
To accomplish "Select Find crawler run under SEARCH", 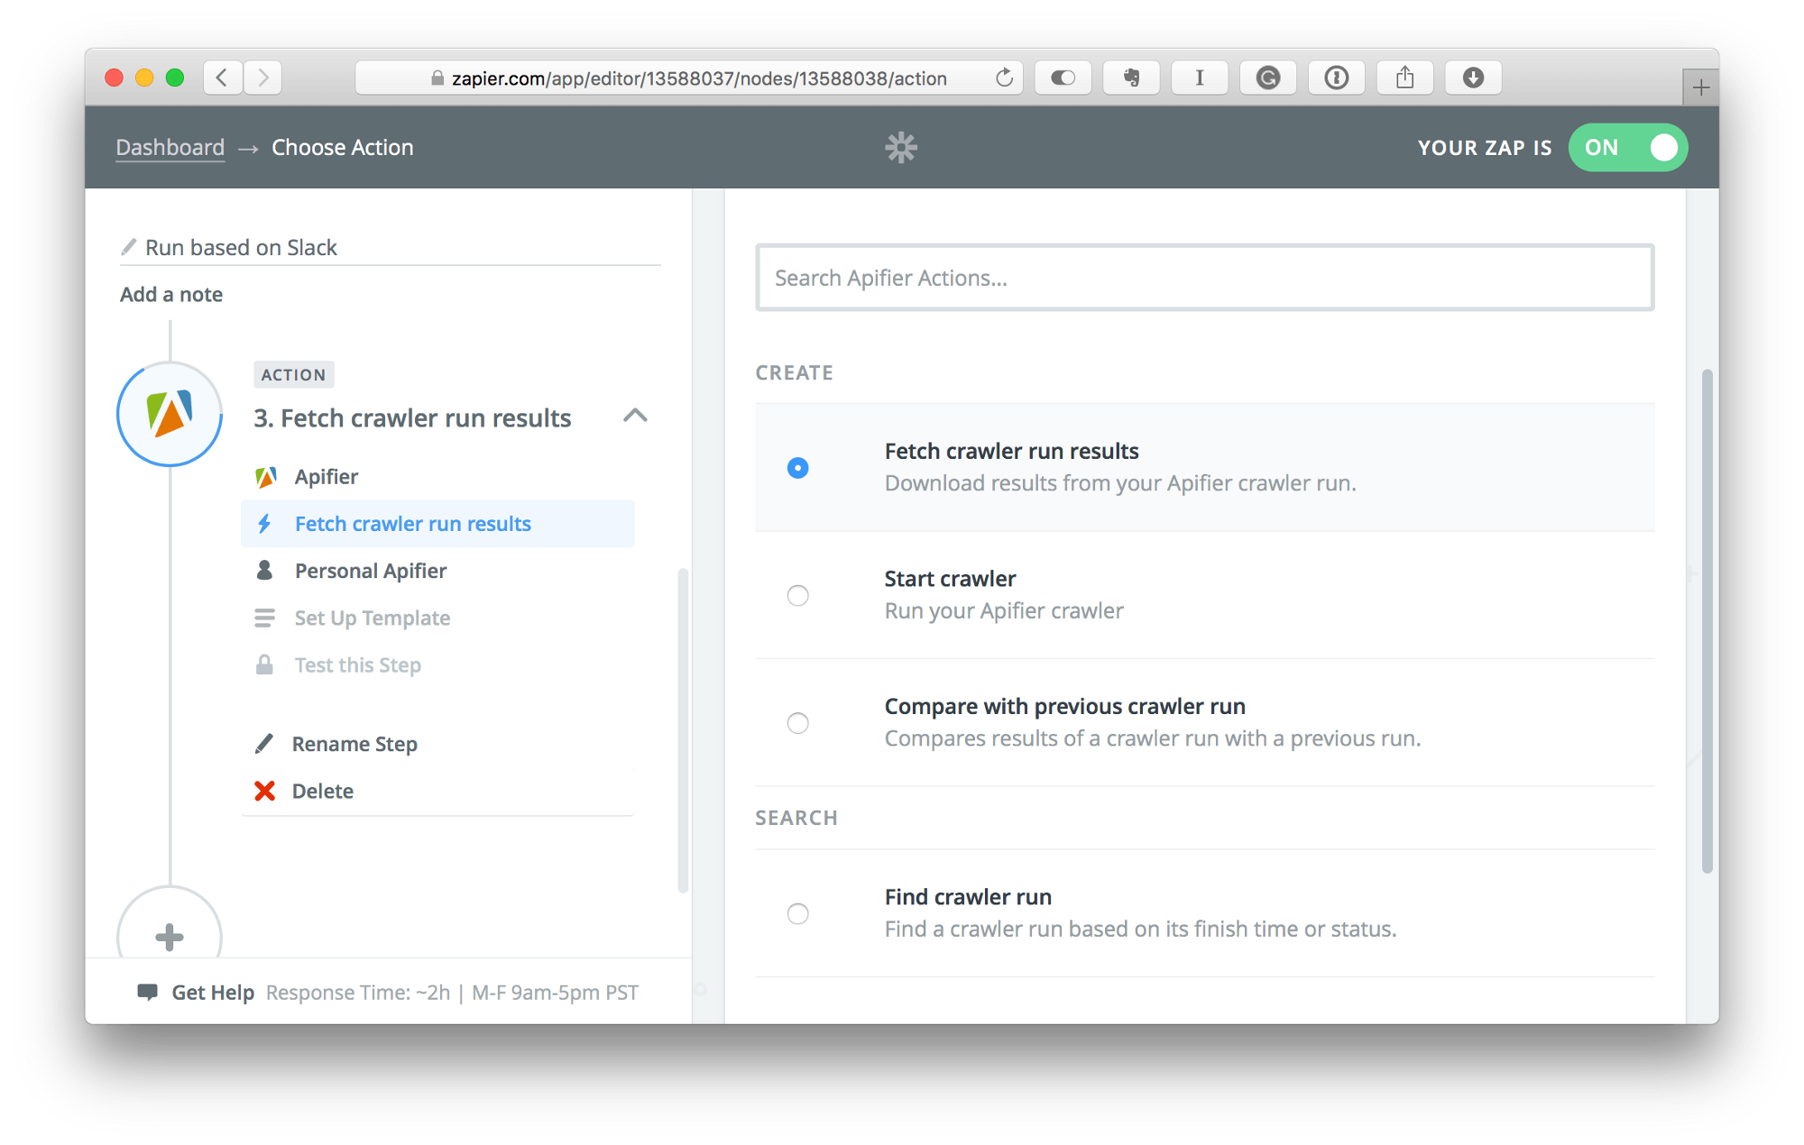I will [x=797, y=913].
